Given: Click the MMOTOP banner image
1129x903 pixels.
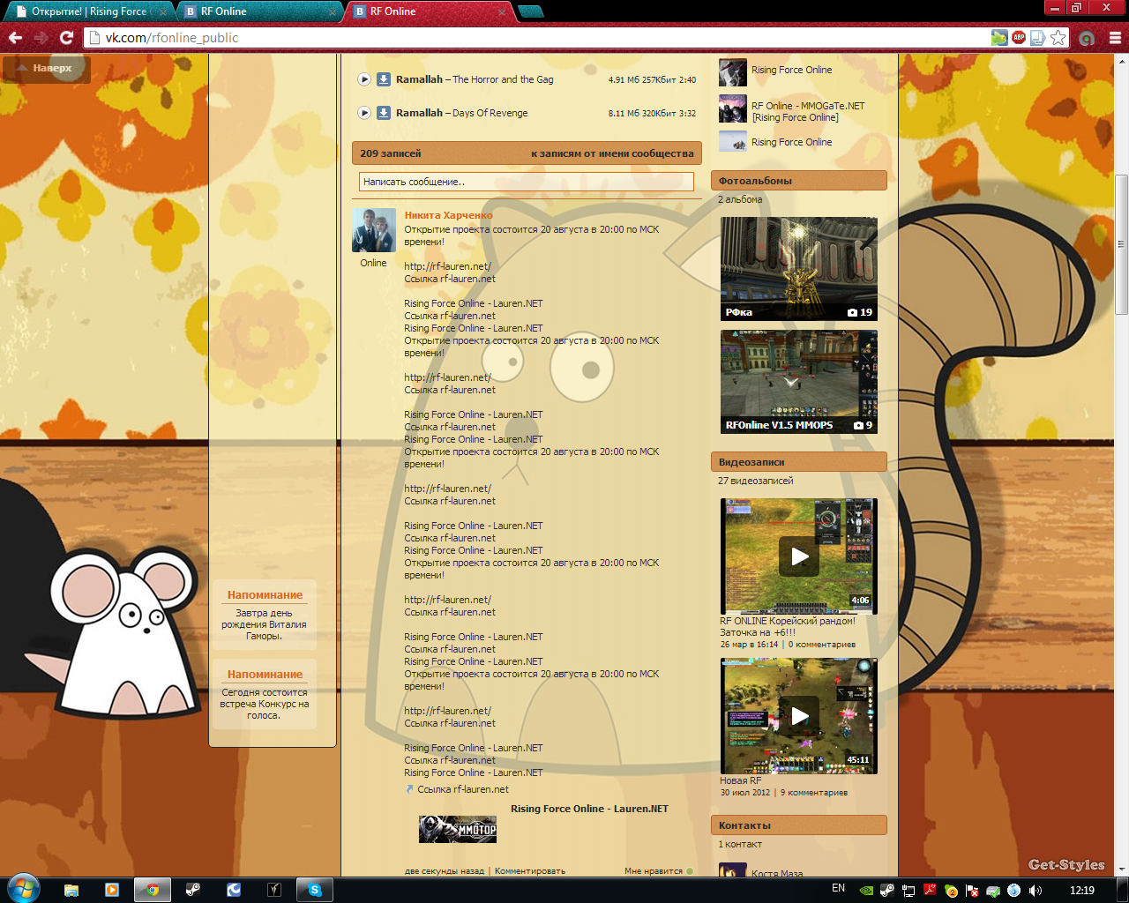Looking at the screenshot, I should click(x=458, y=829).
